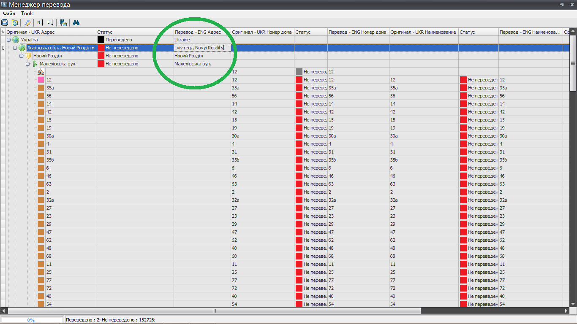Image resolution: width=577 pixels, height=324 pixels.
Task: Click the Save disk icon in toolbar
Action: (5, 23)
